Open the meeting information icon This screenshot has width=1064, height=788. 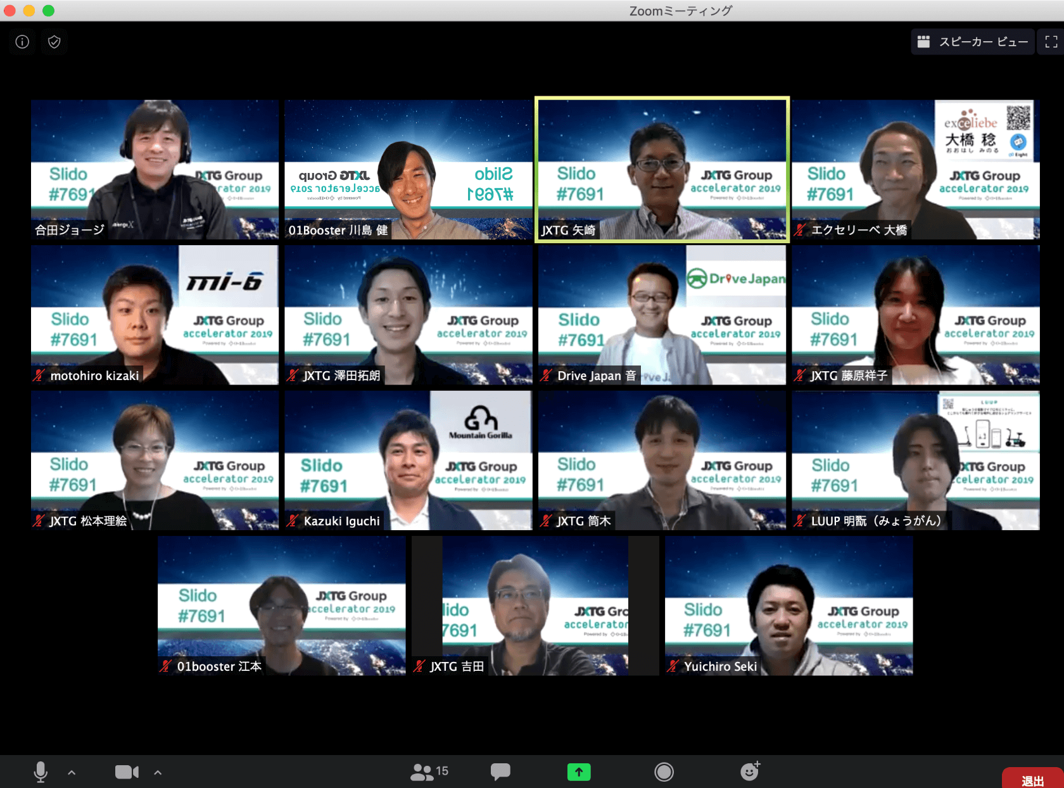tap(22, 42)
